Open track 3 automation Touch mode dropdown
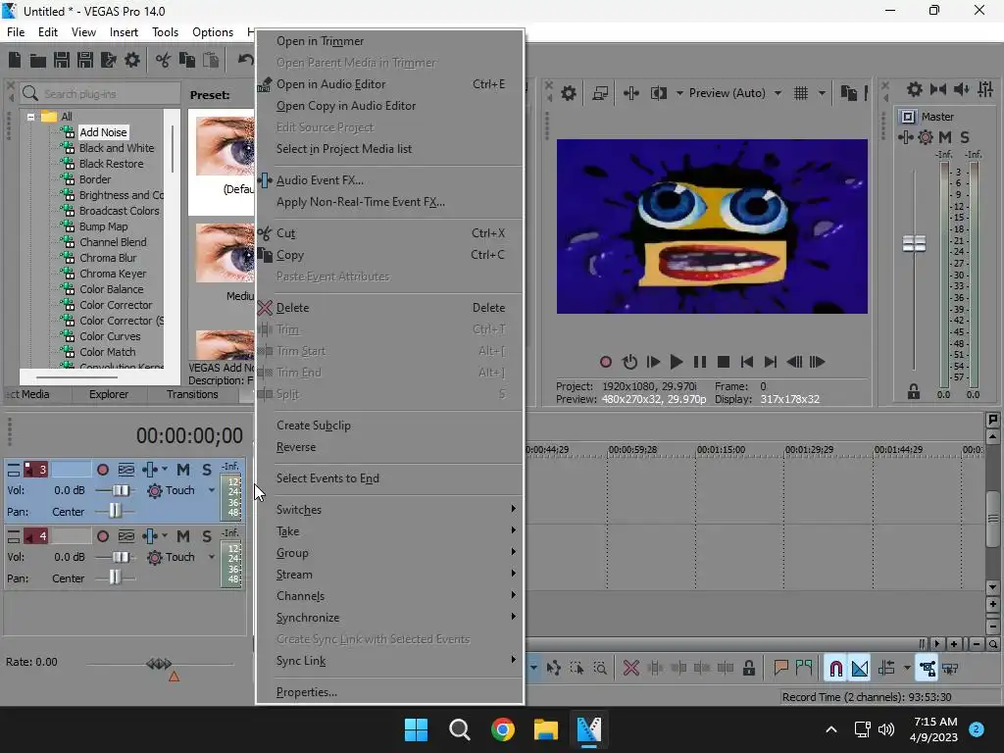This screenshot has width=1004, height=753. [212, 490]
